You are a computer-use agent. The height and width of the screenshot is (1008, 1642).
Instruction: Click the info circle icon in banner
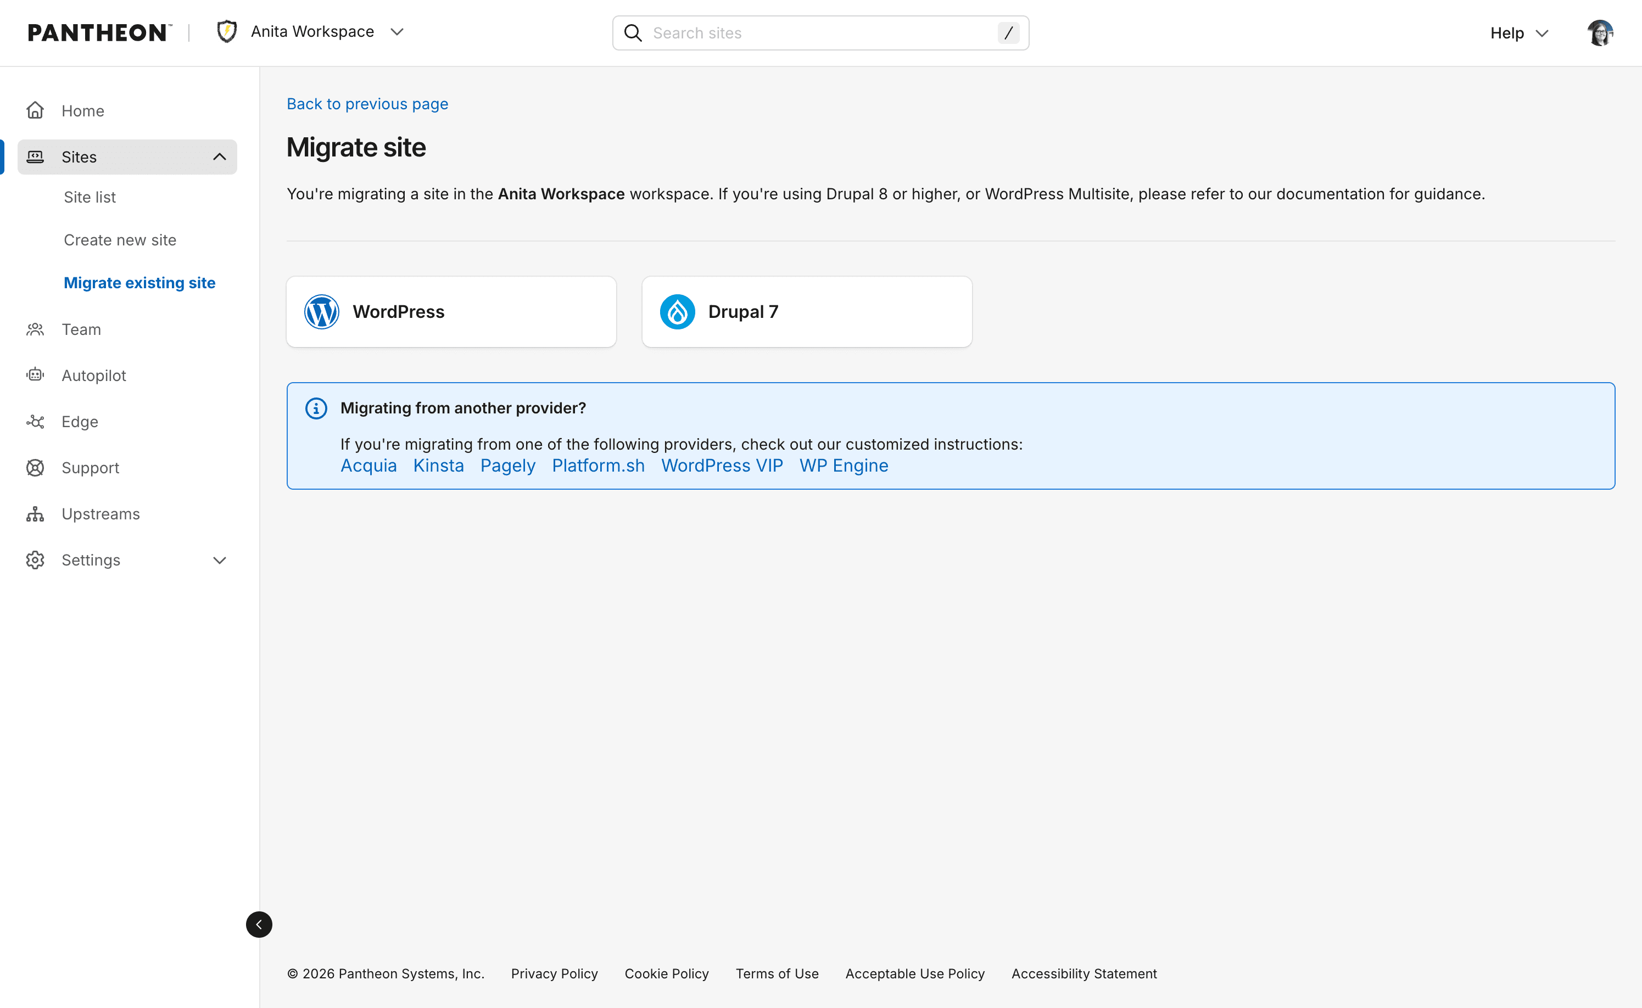[x=316, y=408]
